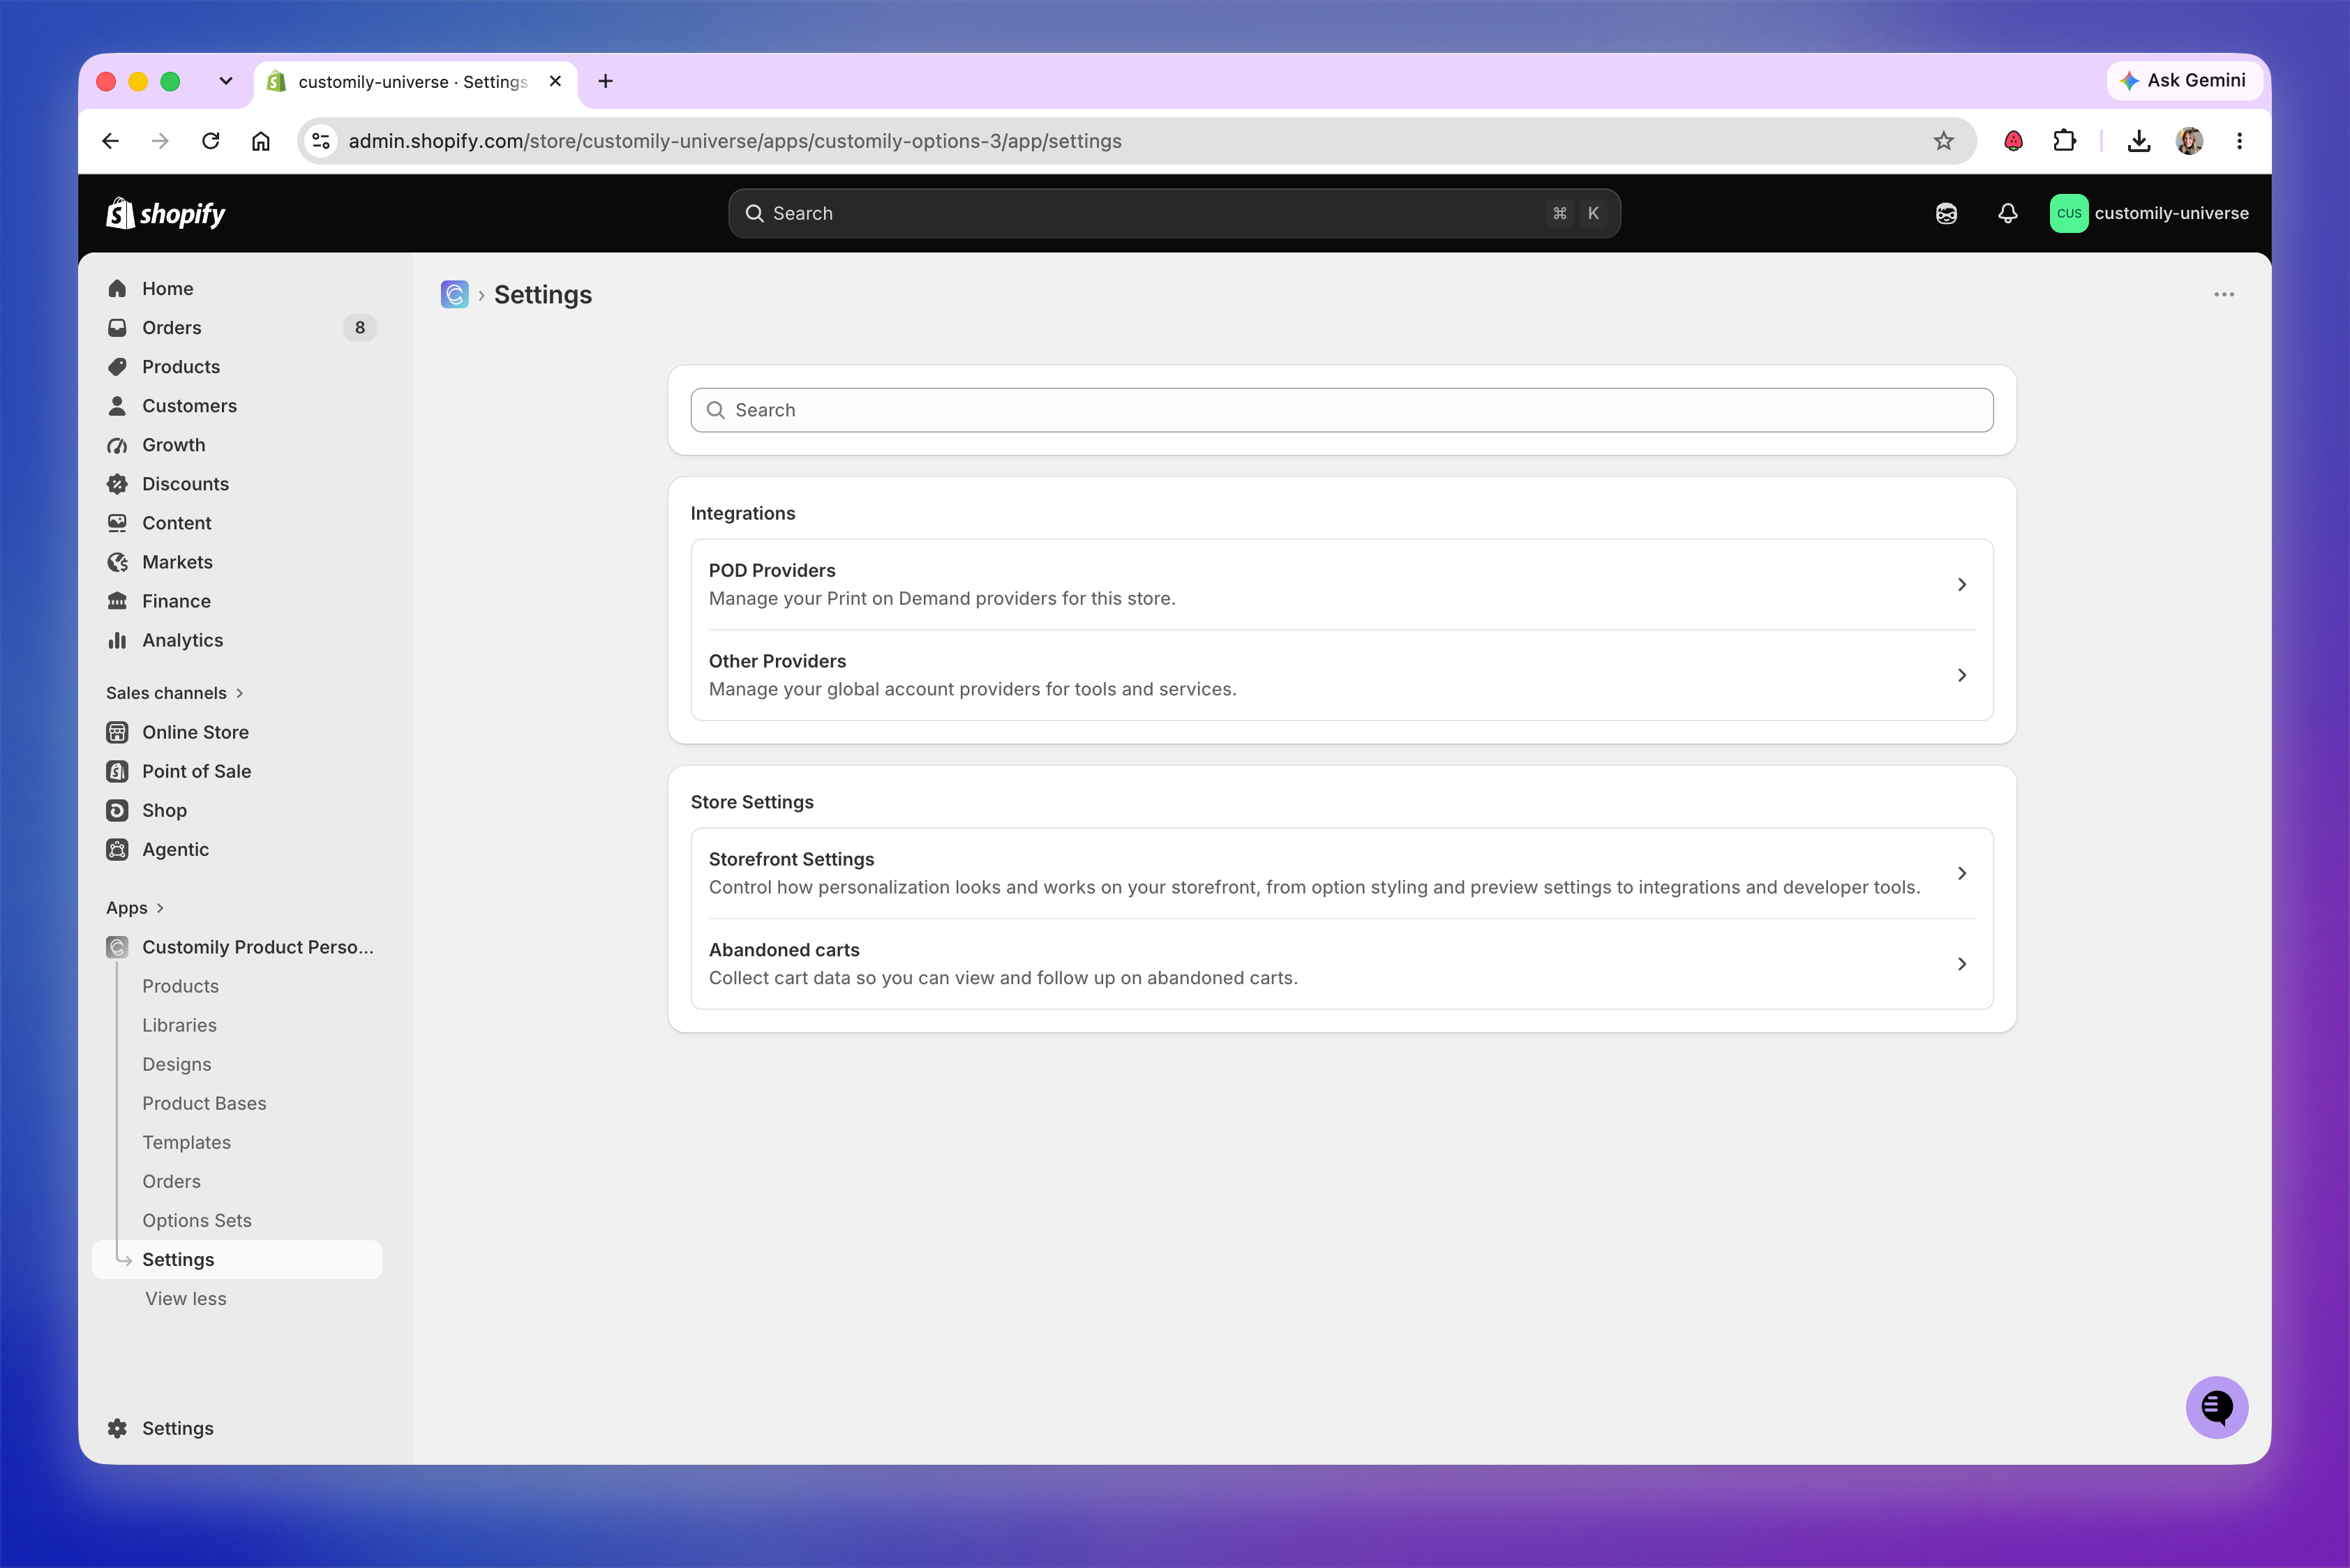Open the customily-universe store account menu
2350x1568 pixels.
click(x=2149, y=213)
